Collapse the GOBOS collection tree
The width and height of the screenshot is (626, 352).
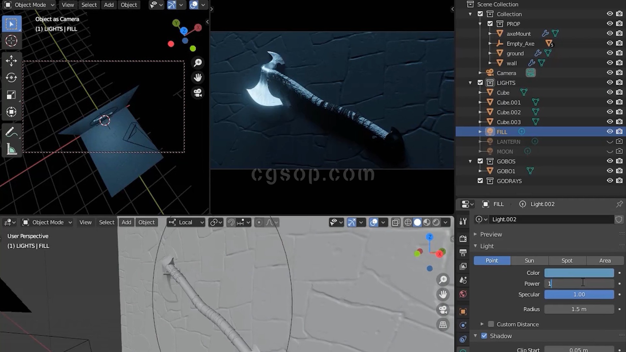point(470,161)
